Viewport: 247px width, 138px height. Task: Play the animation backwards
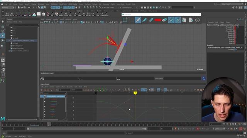pyautogui.click(x=233, y=124)
